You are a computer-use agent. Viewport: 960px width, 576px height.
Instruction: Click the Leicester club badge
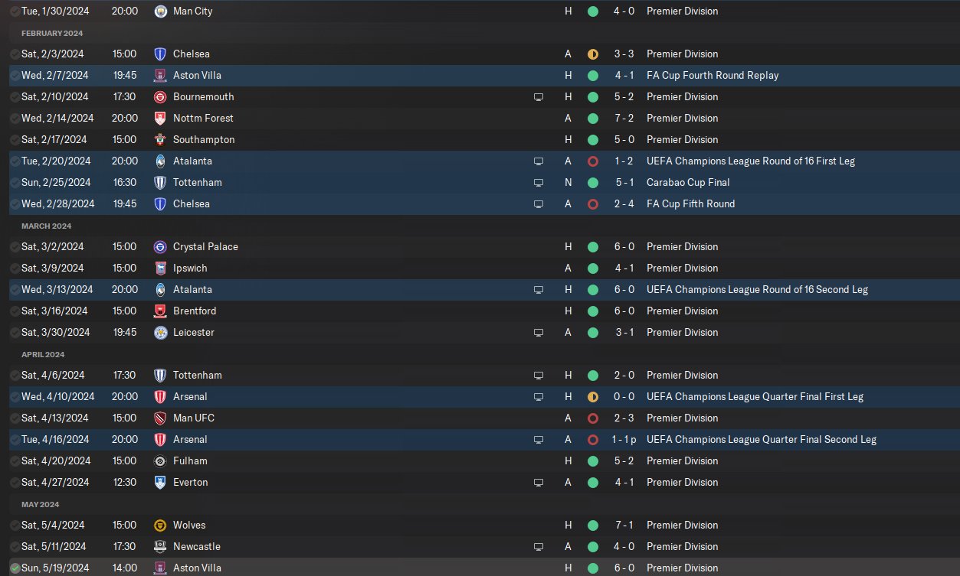coord(160,333)
